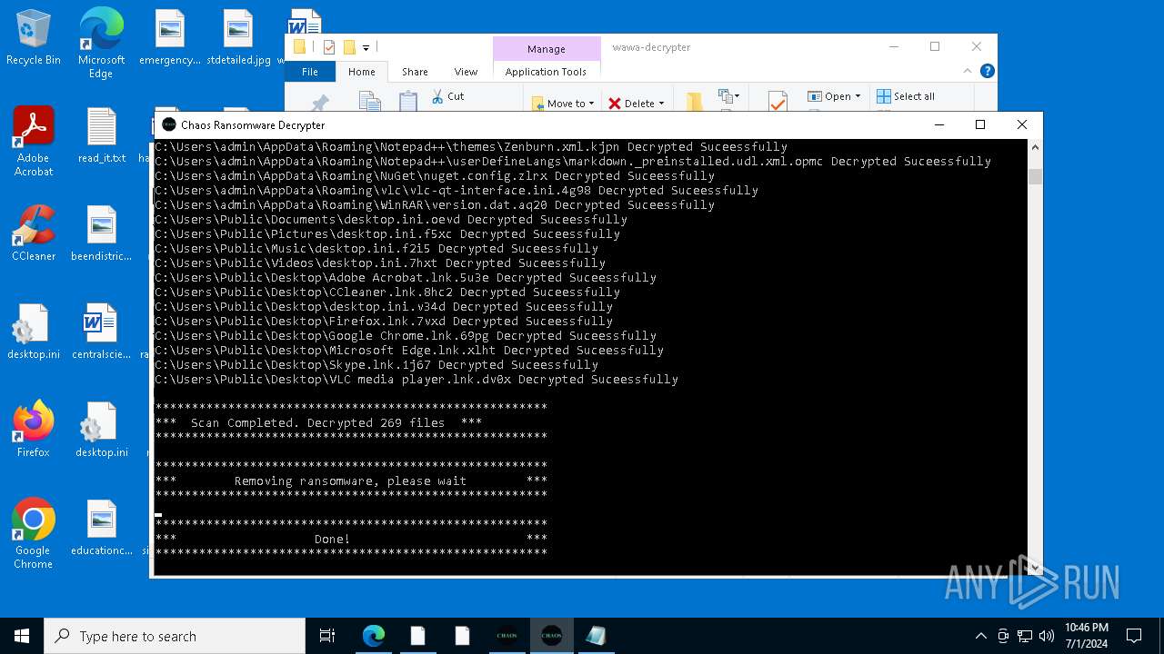Click the 'Removing ransomware, please wait' text
Image resolution: width=1164 pixels, height=654 pixels.
[350, 481]
